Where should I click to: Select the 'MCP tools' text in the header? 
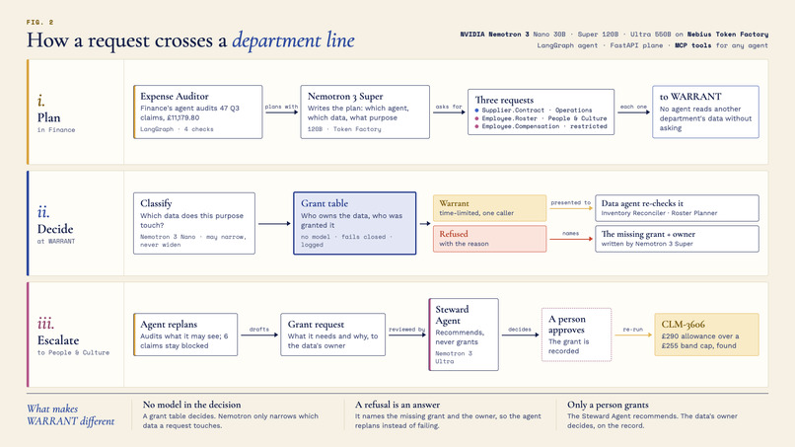tap(693, 45)
